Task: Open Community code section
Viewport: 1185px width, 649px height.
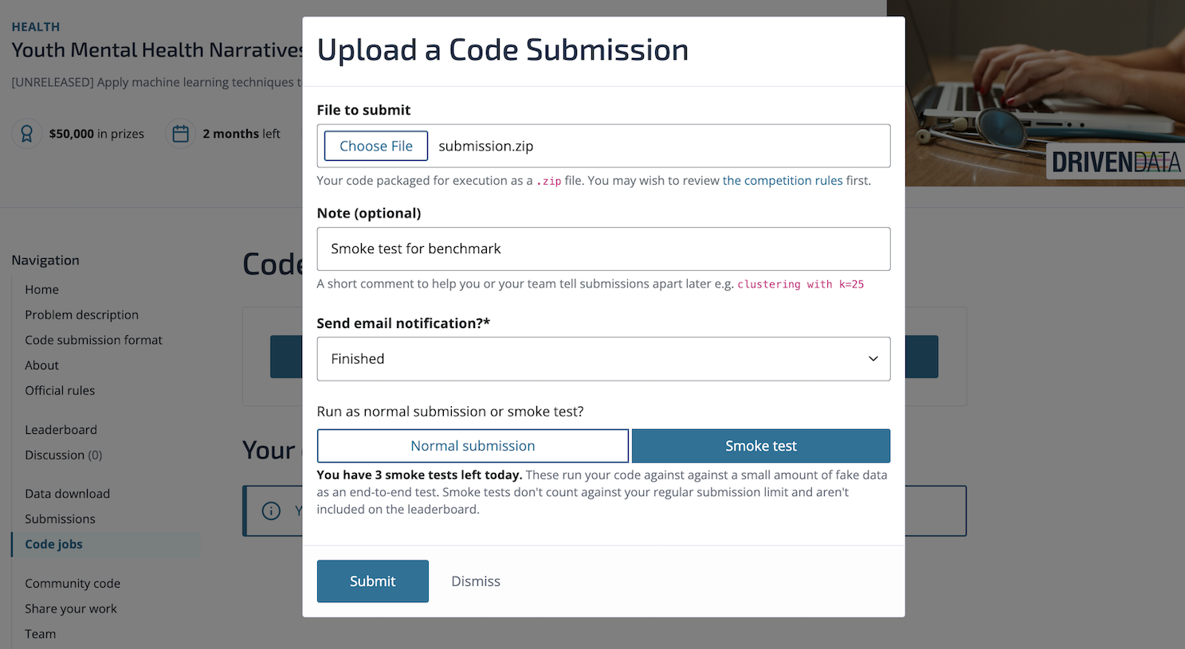Action: (x=73, y=584)
